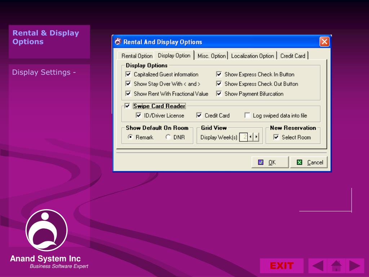Image resolution: width=369 pixels, height=277 pixels.
Task: Click the Anand System Inc logo
Action: click(x=46, y=230)
